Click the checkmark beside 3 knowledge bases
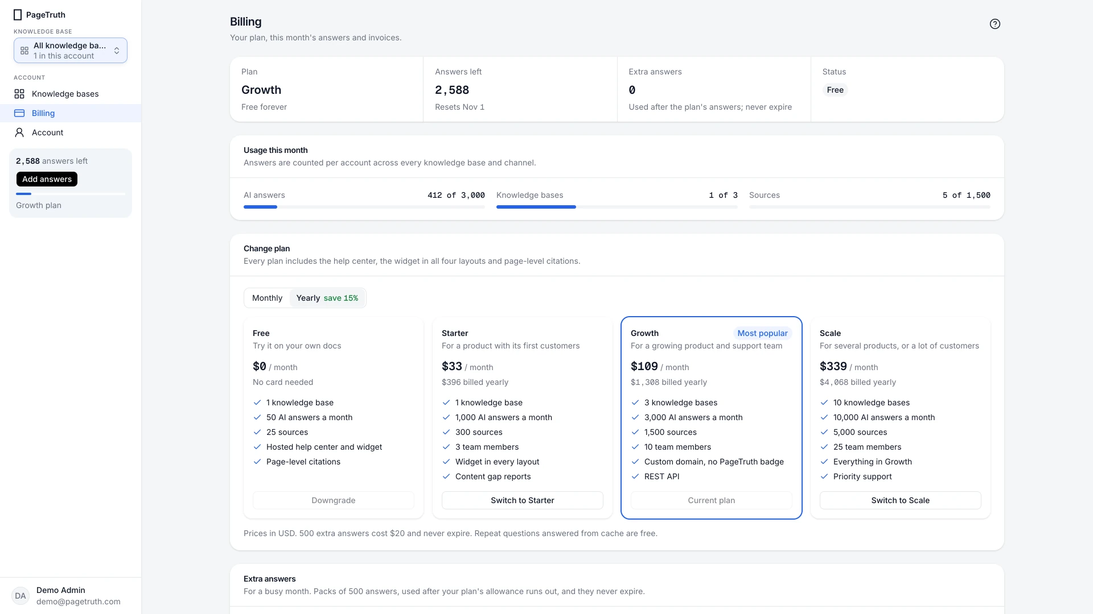The width and height of the screenshot is (1093, 614). [635, 403]
